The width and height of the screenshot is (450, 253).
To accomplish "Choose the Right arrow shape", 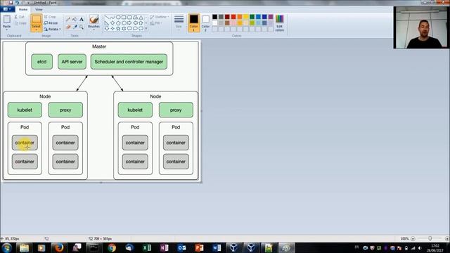I will (129, 23).
